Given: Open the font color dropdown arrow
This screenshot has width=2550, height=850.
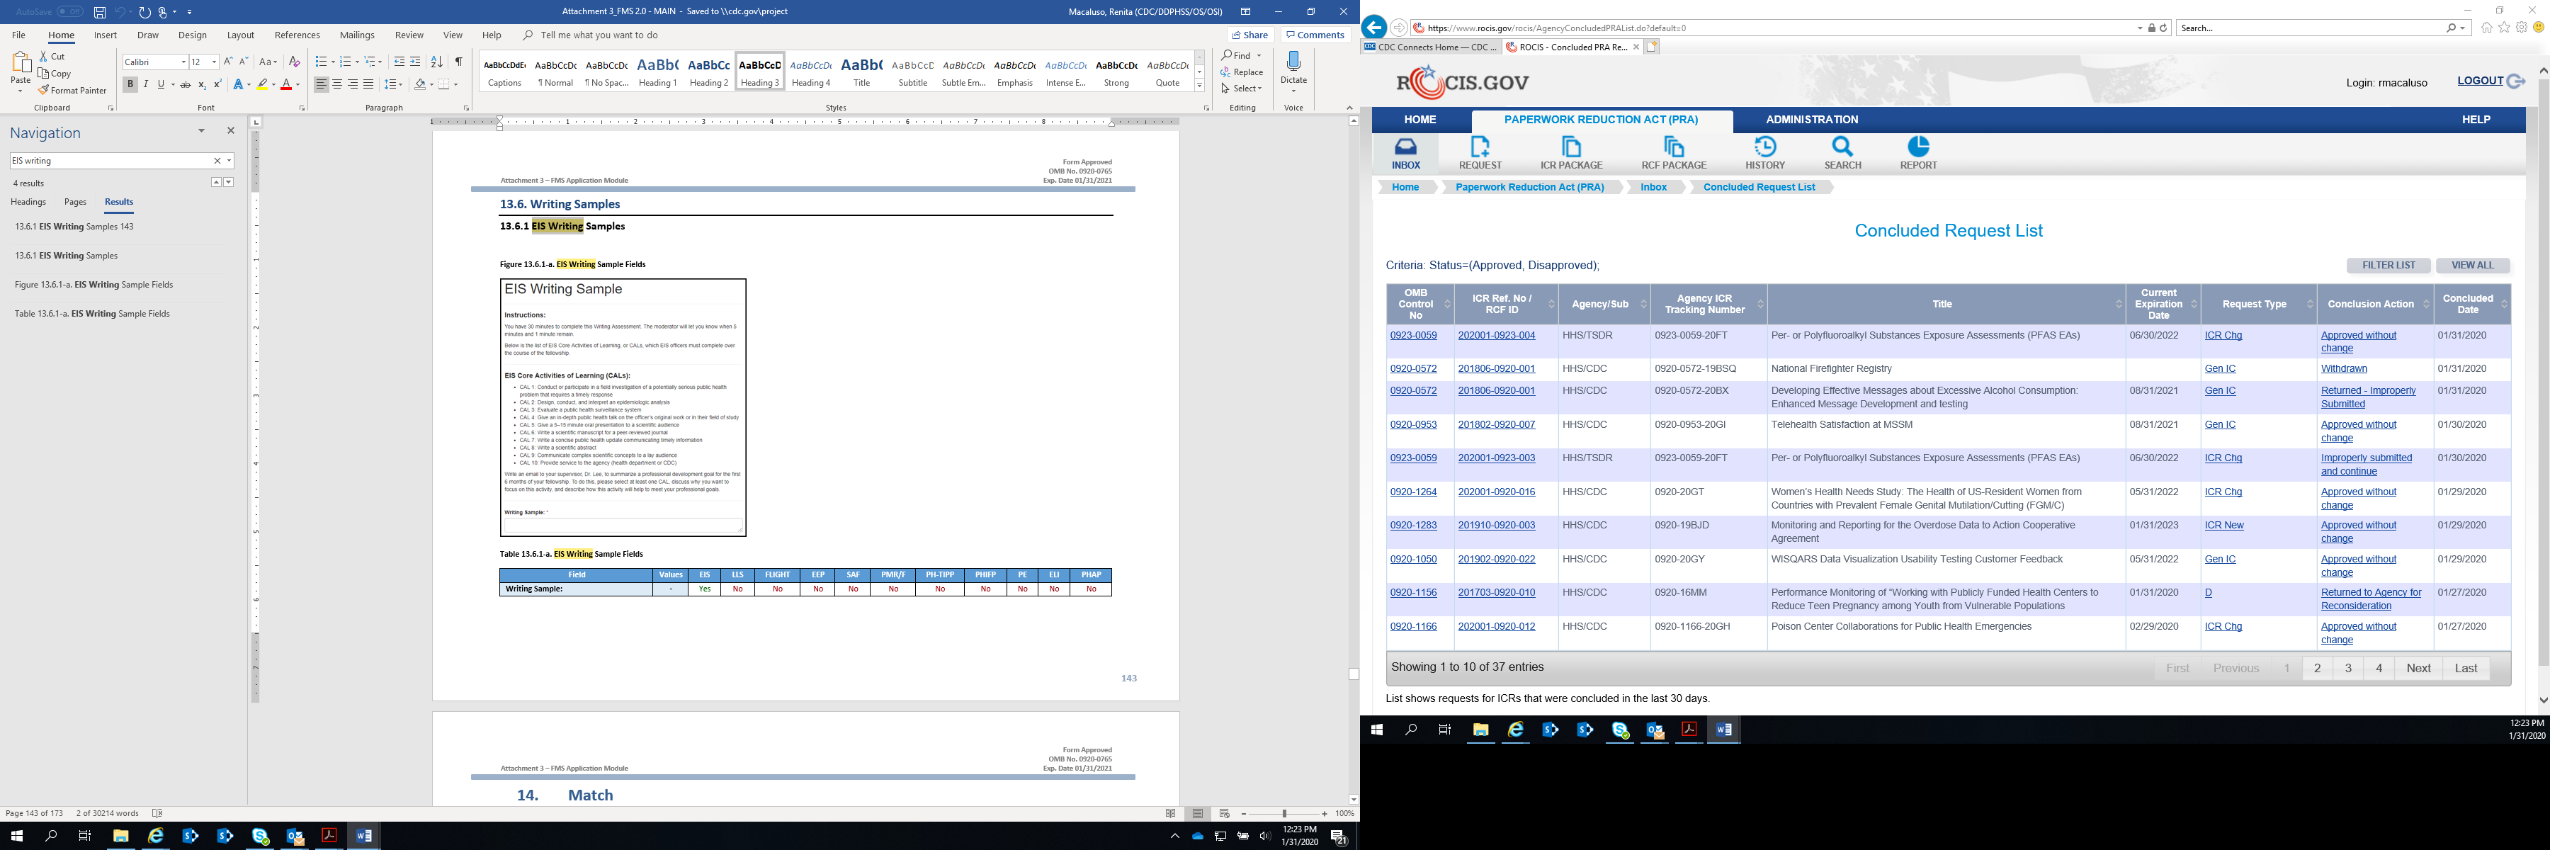Looking at the screenshot, I should 298,85.
